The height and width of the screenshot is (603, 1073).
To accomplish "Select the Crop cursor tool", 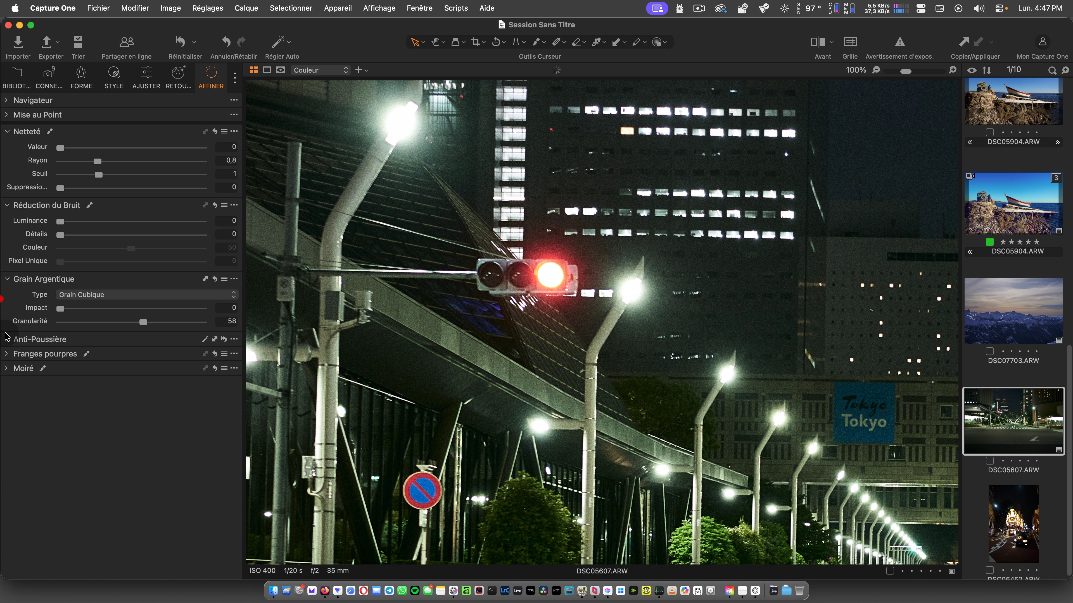I will pos(476,42).
